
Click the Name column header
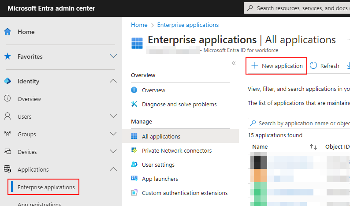260,146
